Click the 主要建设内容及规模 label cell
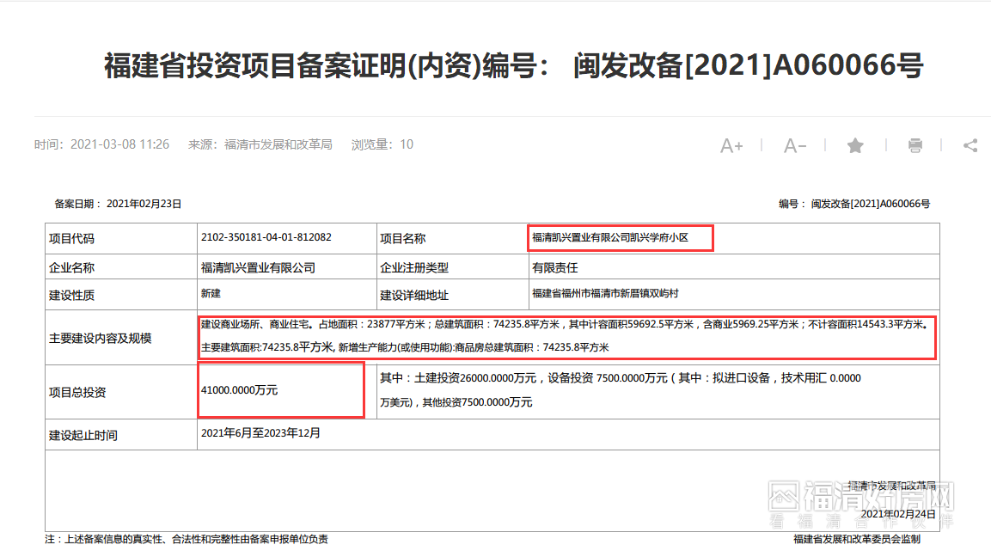The width and height of the screenshot is (991, 557). pos(120,339)
